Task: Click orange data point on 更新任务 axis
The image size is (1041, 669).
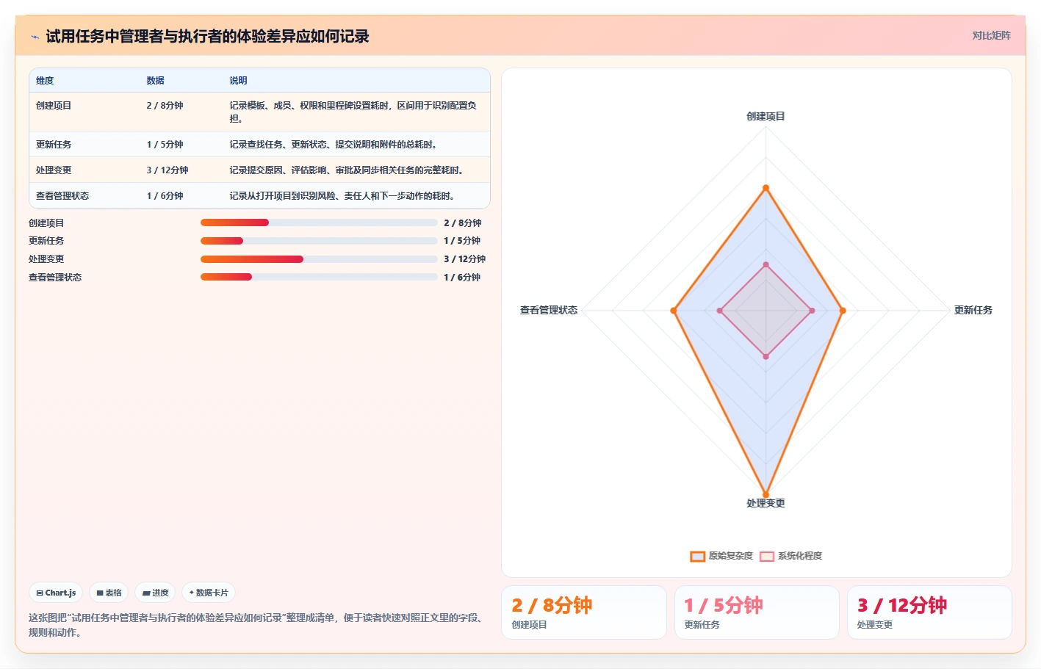Action: 843,311
